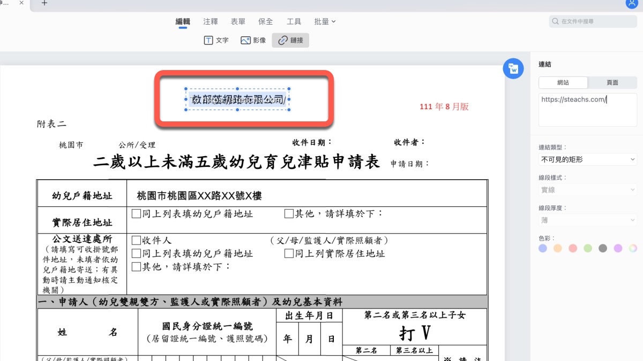The width and height of the screenshot is (643, 361).
Task: Click the 收件者 label
Action: pos(409,142)
